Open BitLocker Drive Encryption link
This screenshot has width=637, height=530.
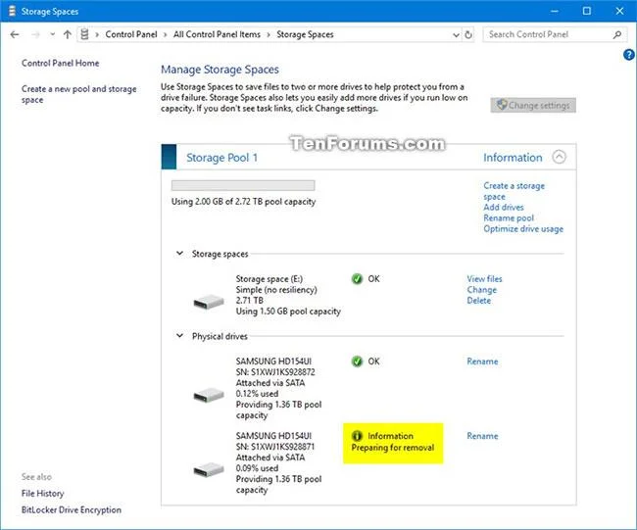[72, 510]
